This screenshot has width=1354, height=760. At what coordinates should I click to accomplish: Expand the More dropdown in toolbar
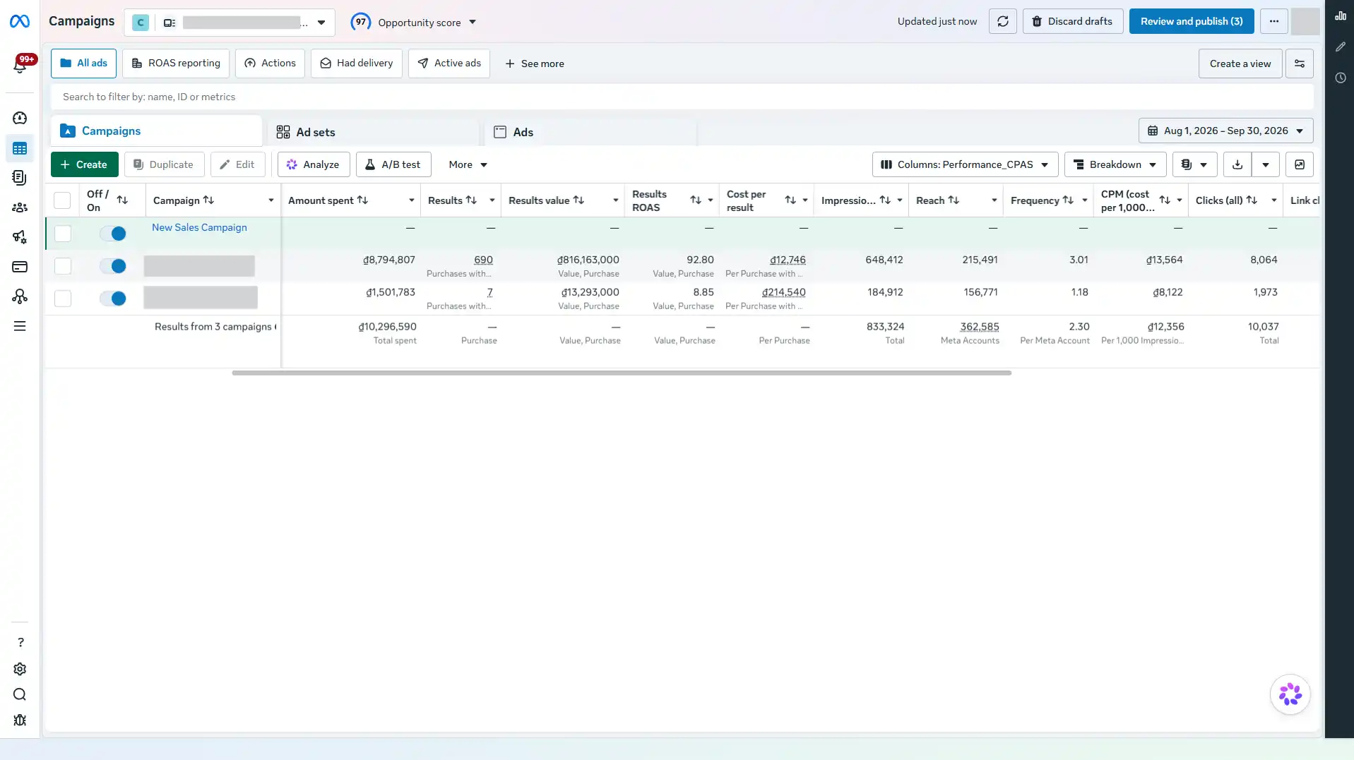(468, 164)
